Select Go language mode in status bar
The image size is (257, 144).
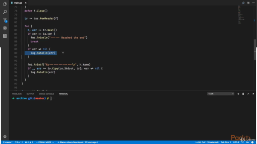[247, 142]
